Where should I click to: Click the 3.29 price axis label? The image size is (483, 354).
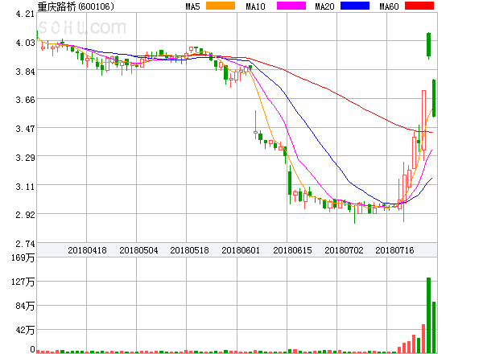[25, 158]
